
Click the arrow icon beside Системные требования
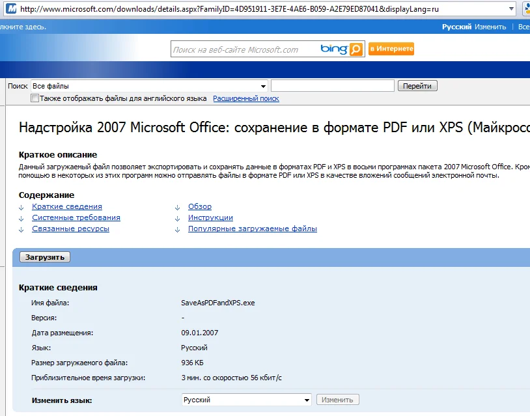pos(21,219)
